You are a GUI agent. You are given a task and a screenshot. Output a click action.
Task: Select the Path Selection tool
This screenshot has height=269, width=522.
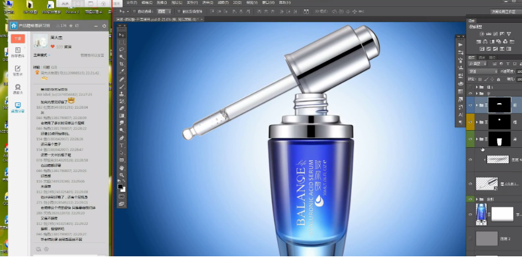122,153
